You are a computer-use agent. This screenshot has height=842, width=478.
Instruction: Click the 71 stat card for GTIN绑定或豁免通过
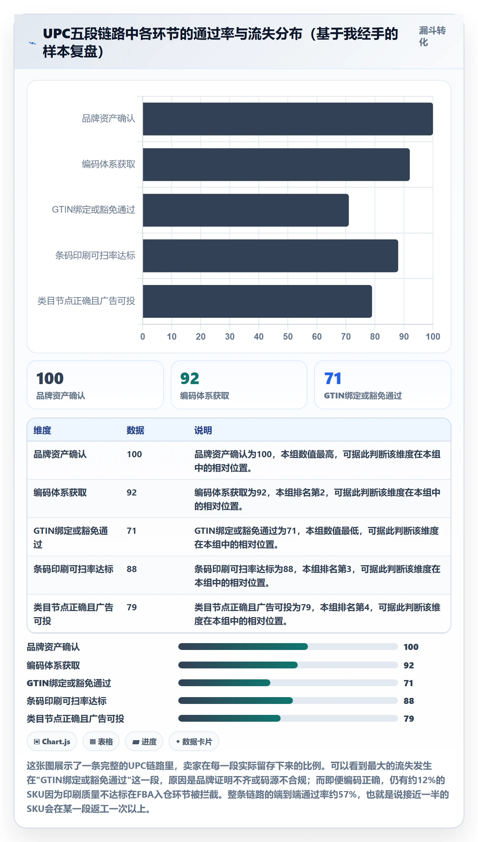(x=383, y=385)
